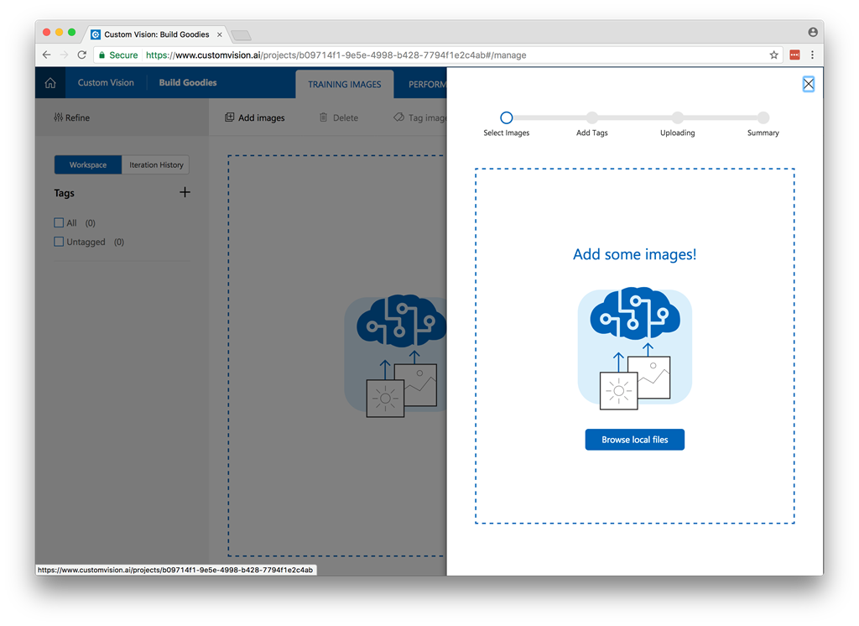The height and width of the screenshot is (626, 859).
Task: Click the Summary step circle
Action: tap(763, 117)
